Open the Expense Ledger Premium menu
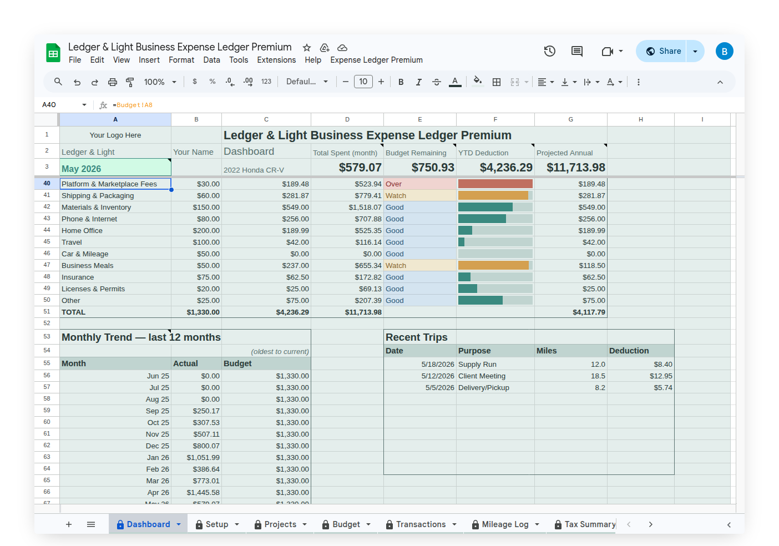 coord(376,60)
